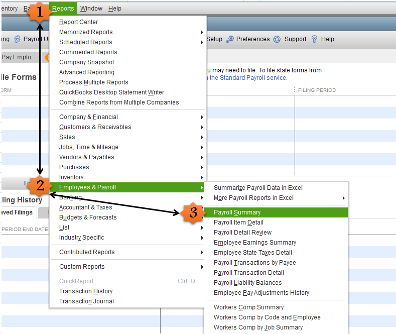Click the Preferences gear icon
396x334 pixels.
click(230, 39)
